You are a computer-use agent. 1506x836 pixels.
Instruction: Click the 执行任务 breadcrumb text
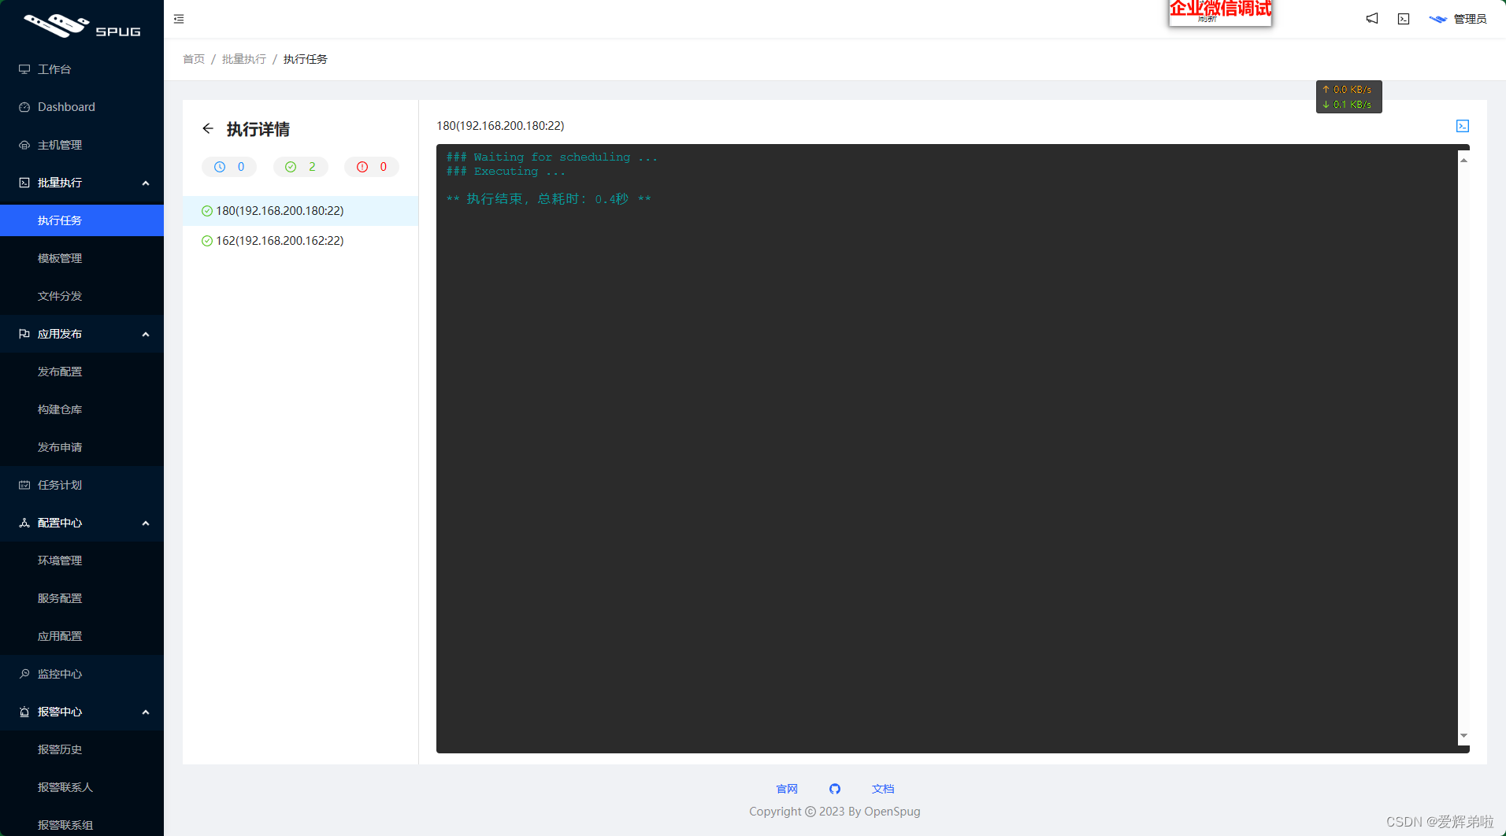click(x=305, y=59)
